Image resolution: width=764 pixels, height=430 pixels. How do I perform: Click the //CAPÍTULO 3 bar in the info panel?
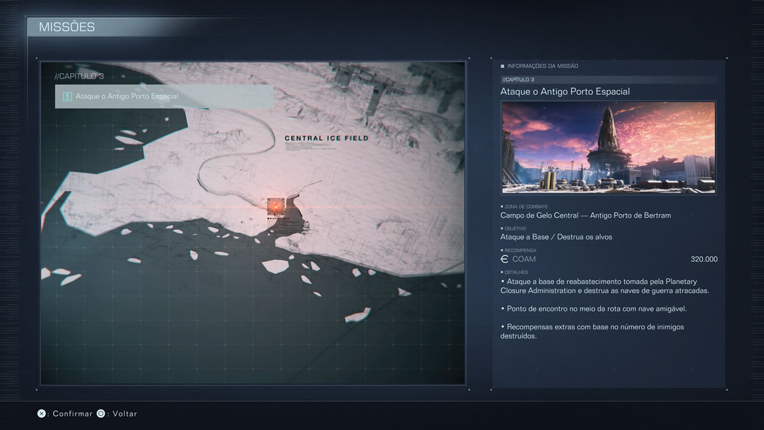pos(609,80)
